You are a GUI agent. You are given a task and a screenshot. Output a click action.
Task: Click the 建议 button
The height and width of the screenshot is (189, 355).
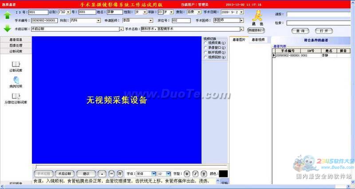[86, 174]
